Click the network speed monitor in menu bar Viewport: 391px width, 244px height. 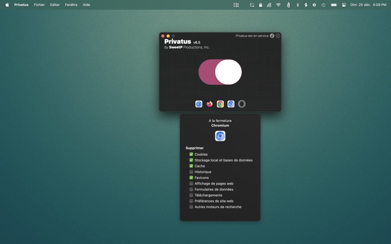[236, 5]
